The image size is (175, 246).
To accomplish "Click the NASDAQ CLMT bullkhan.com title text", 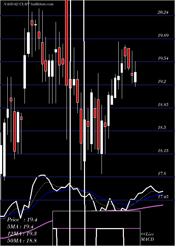I will coord(29,4).
